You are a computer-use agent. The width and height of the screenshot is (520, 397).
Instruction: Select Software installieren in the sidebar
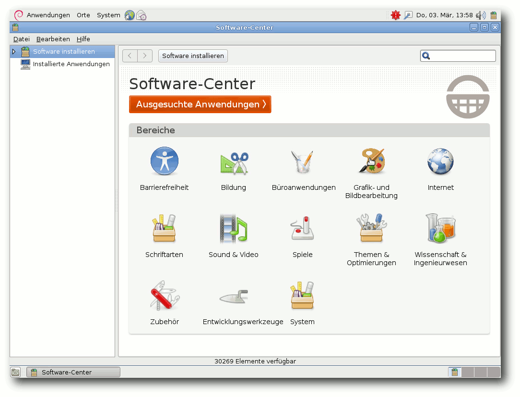point(64,52)
